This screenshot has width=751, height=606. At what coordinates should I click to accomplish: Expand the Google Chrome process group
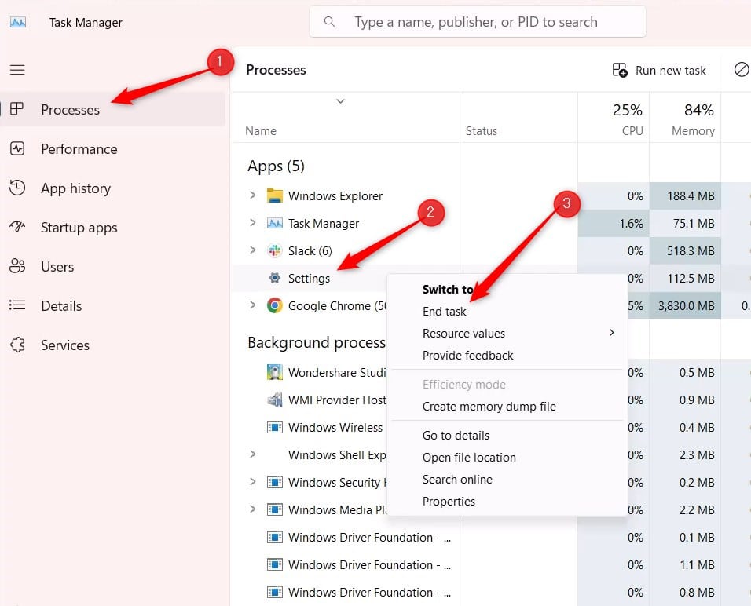pyautogui.click(x=252, y=305)
